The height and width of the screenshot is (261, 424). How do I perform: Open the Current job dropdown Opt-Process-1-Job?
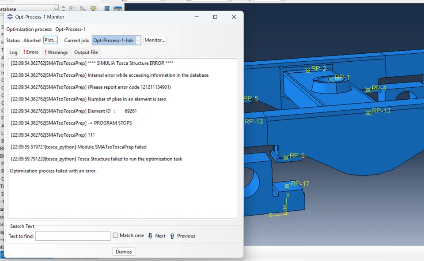(116, 40)
